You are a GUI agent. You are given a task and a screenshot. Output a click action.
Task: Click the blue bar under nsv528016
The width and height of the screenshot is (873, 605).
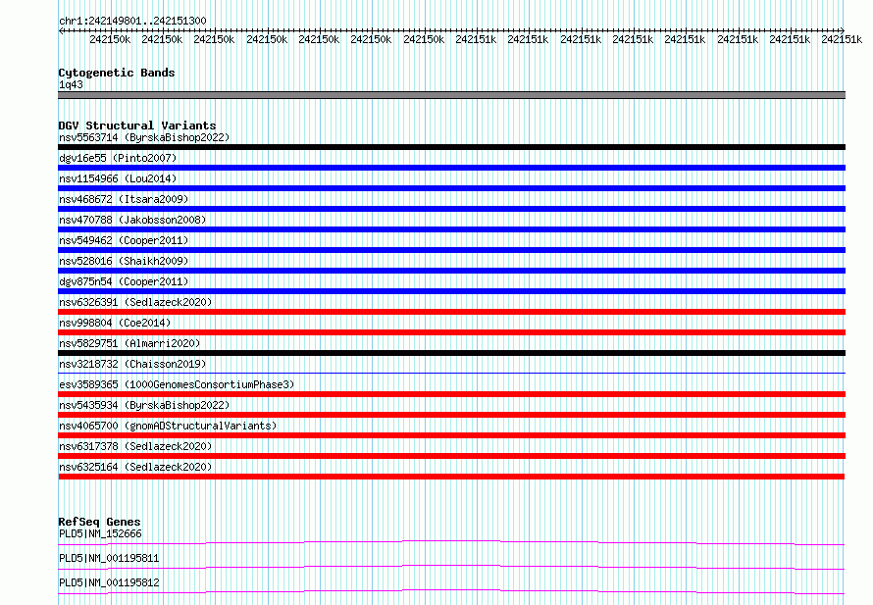click(x=451, y=271)
